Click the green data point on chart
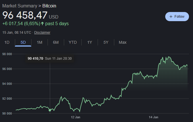 [50, 110]
